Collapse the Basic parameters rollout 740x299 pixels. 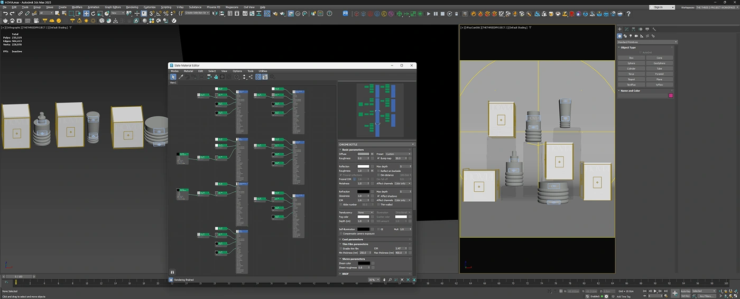pos(353,149)
